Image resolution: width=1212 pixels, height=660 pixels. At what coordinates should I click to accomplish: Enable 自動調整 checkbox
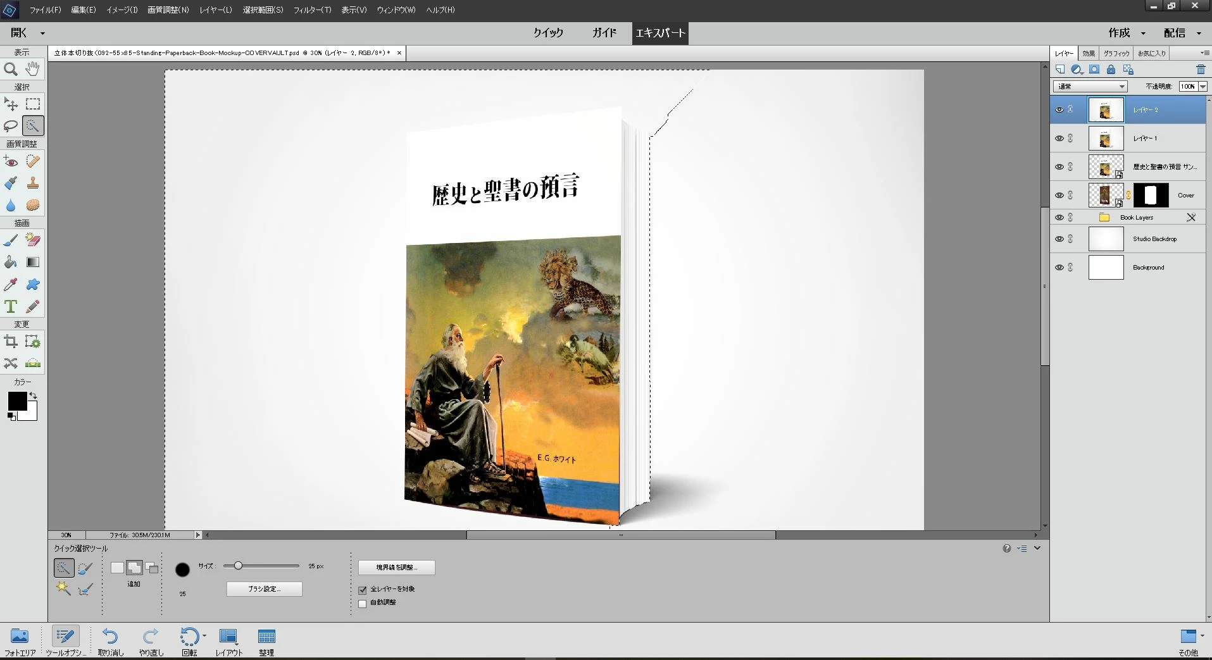pyautogui.click(x=363, y=604)
